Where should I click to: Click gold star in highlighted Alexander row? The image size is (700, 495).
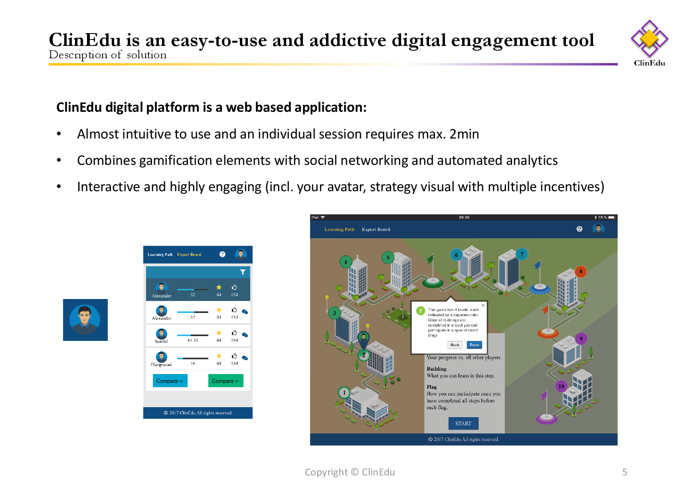tap(219, 287)
